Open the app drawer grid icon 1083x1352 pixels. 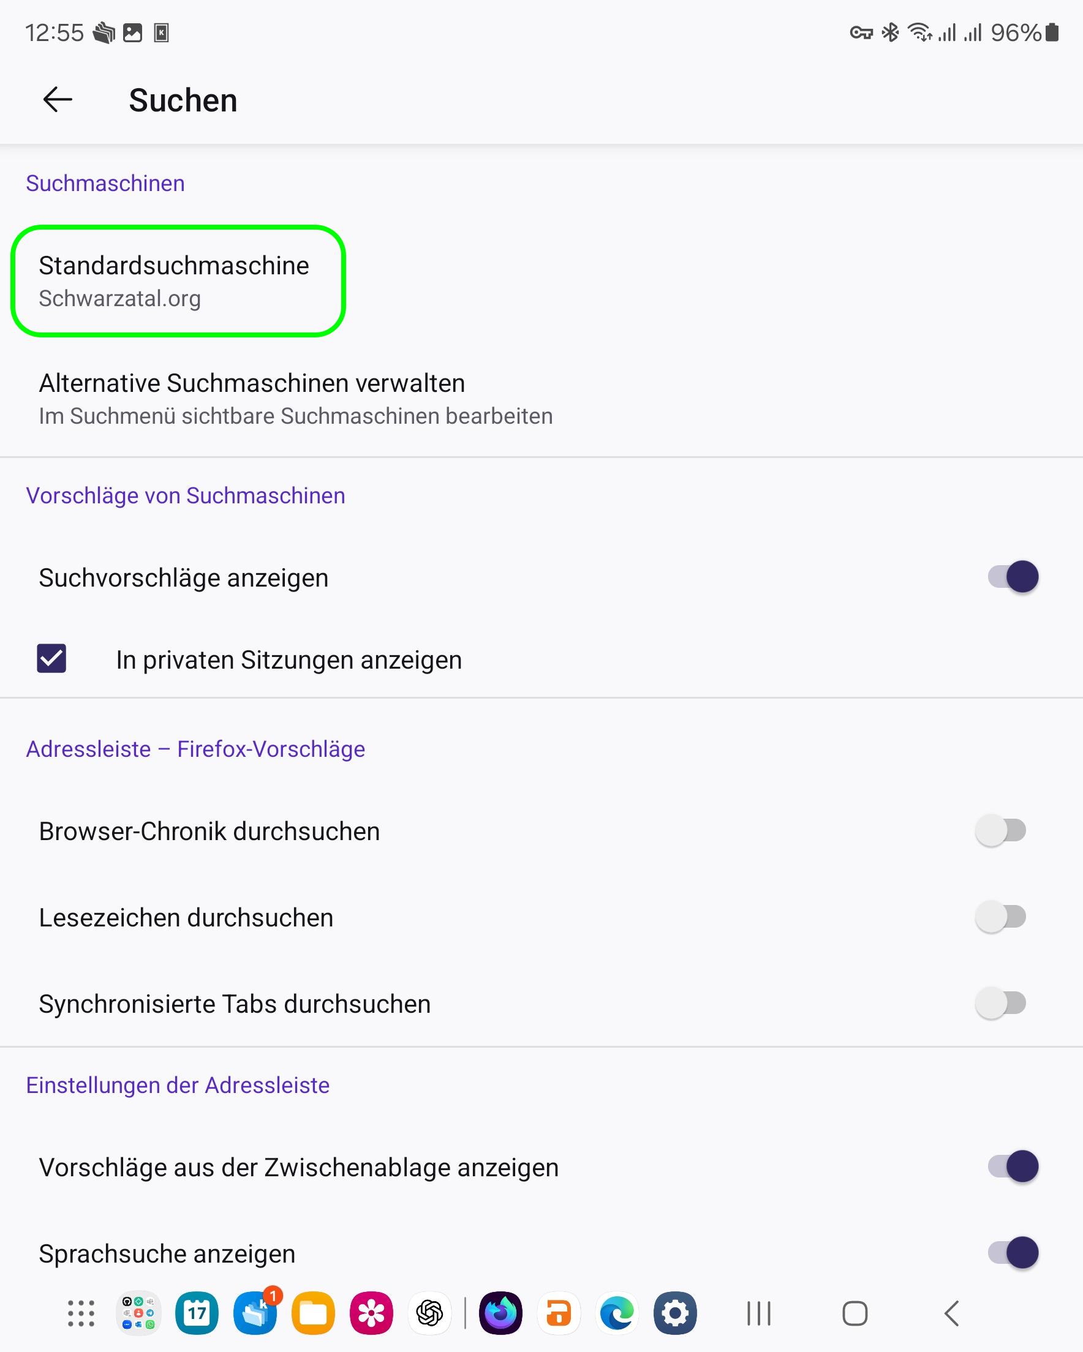81,1313
